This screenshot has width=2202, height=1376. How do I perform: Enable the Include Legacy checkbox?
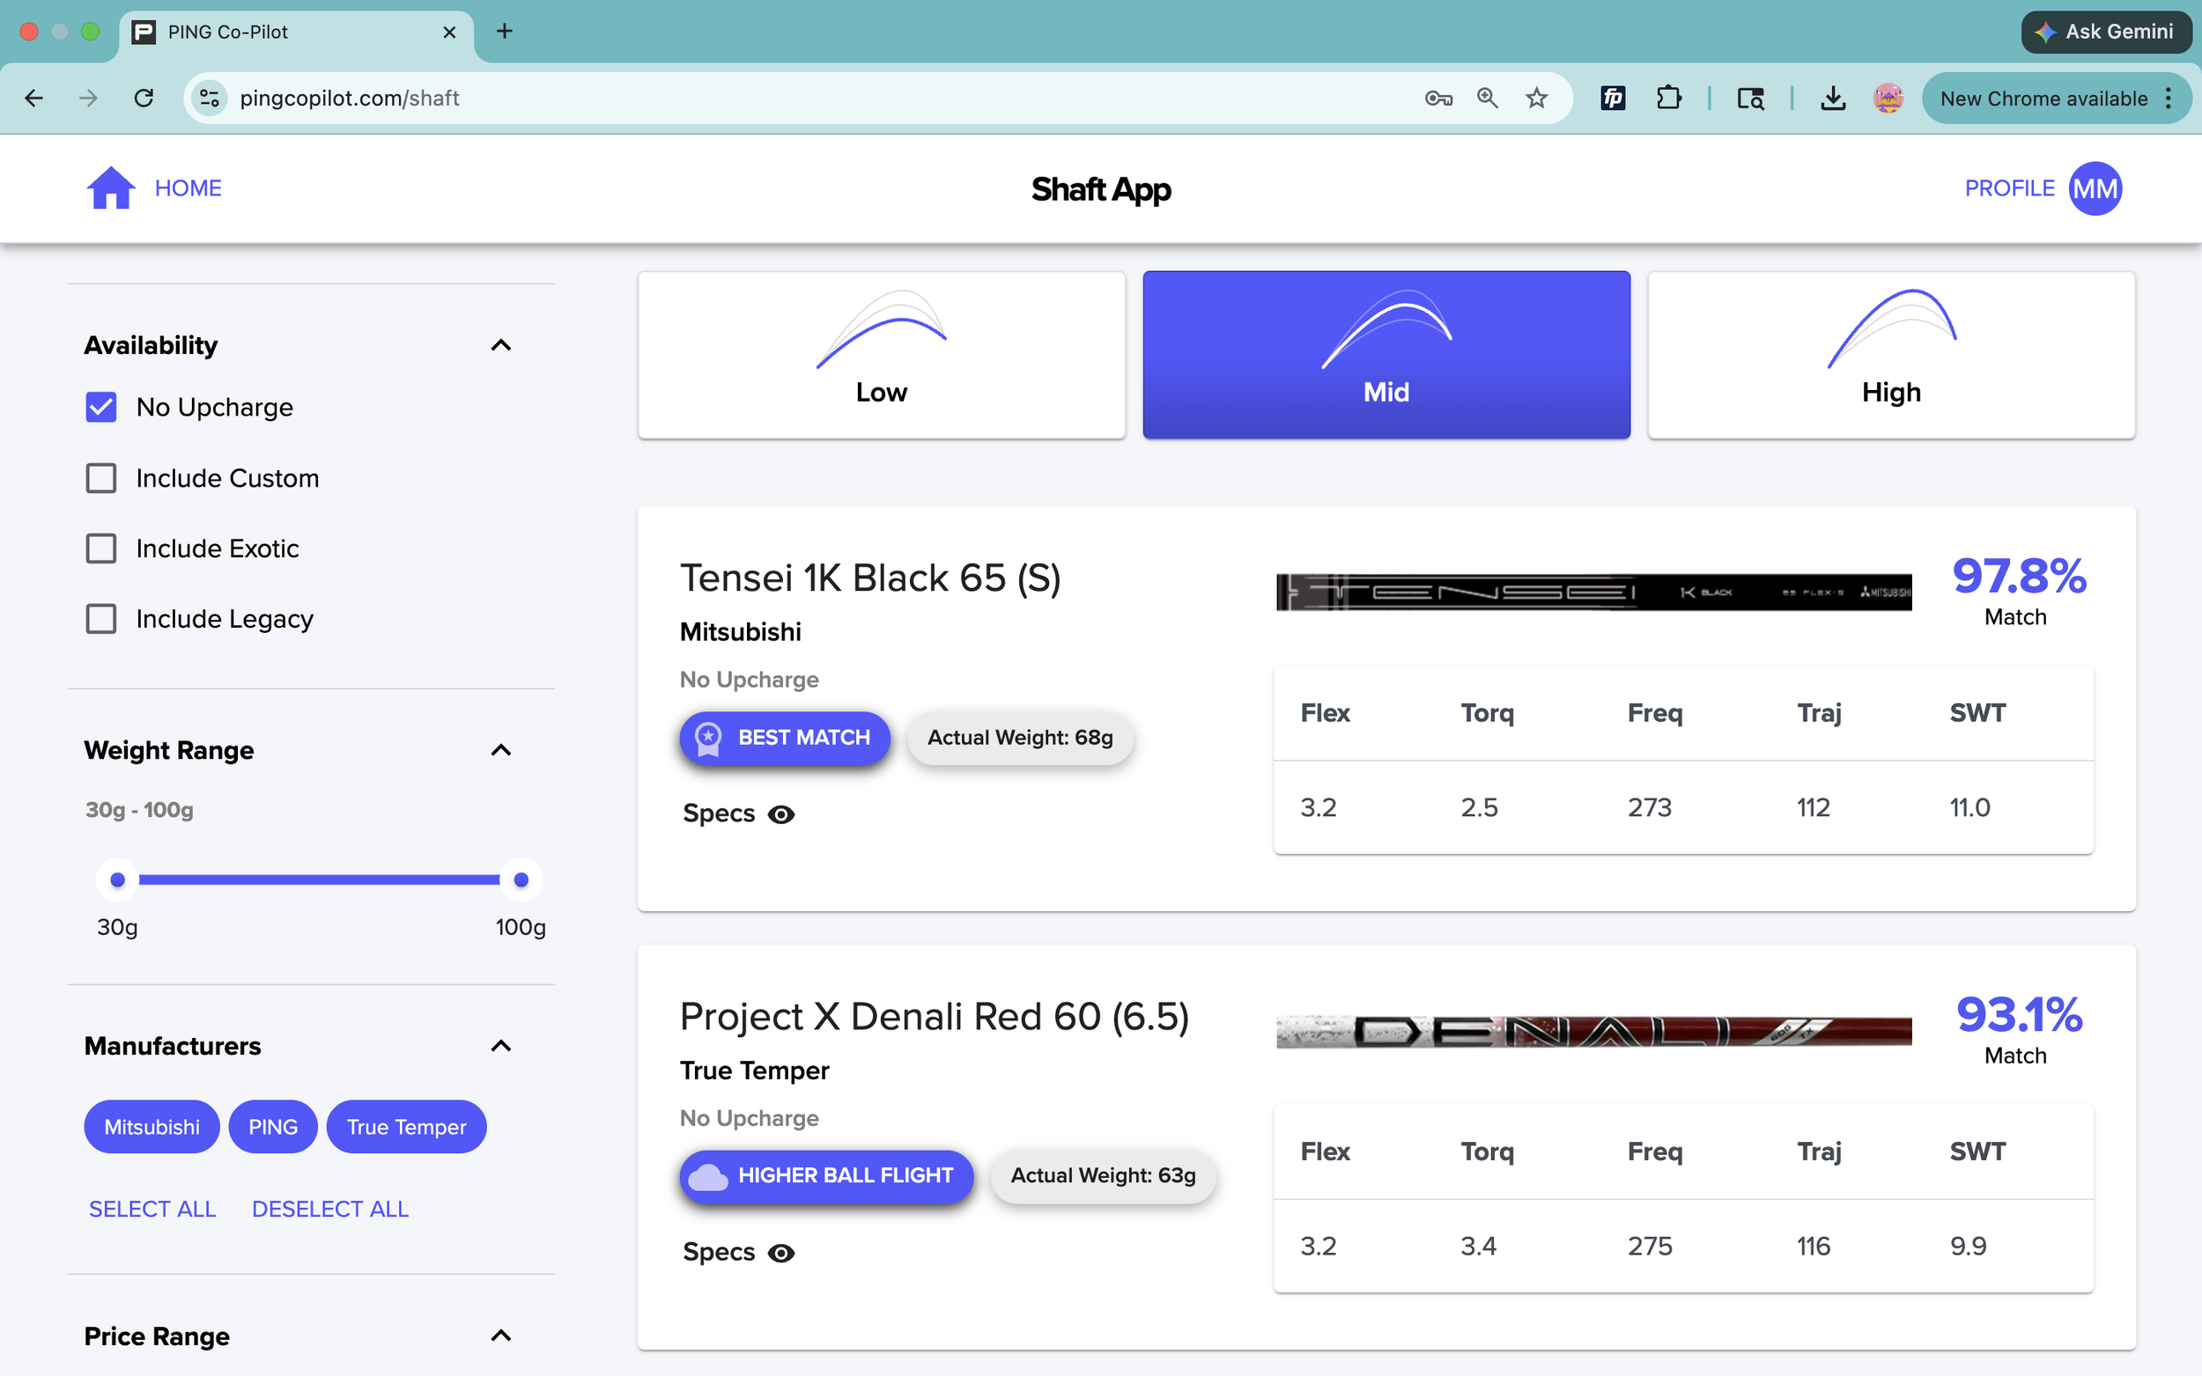[101, 619]
